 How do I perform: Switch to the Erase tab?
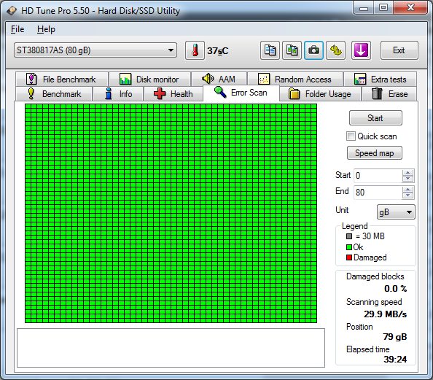(389, 94)
